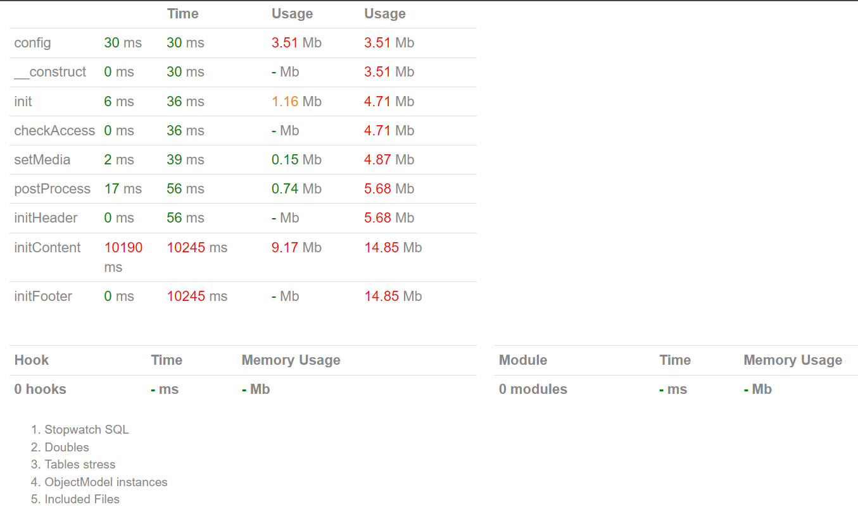Screen dimensions: 858x526
Task: Click 14.85 Mb in the initContent row
Action: coord(393,247)
